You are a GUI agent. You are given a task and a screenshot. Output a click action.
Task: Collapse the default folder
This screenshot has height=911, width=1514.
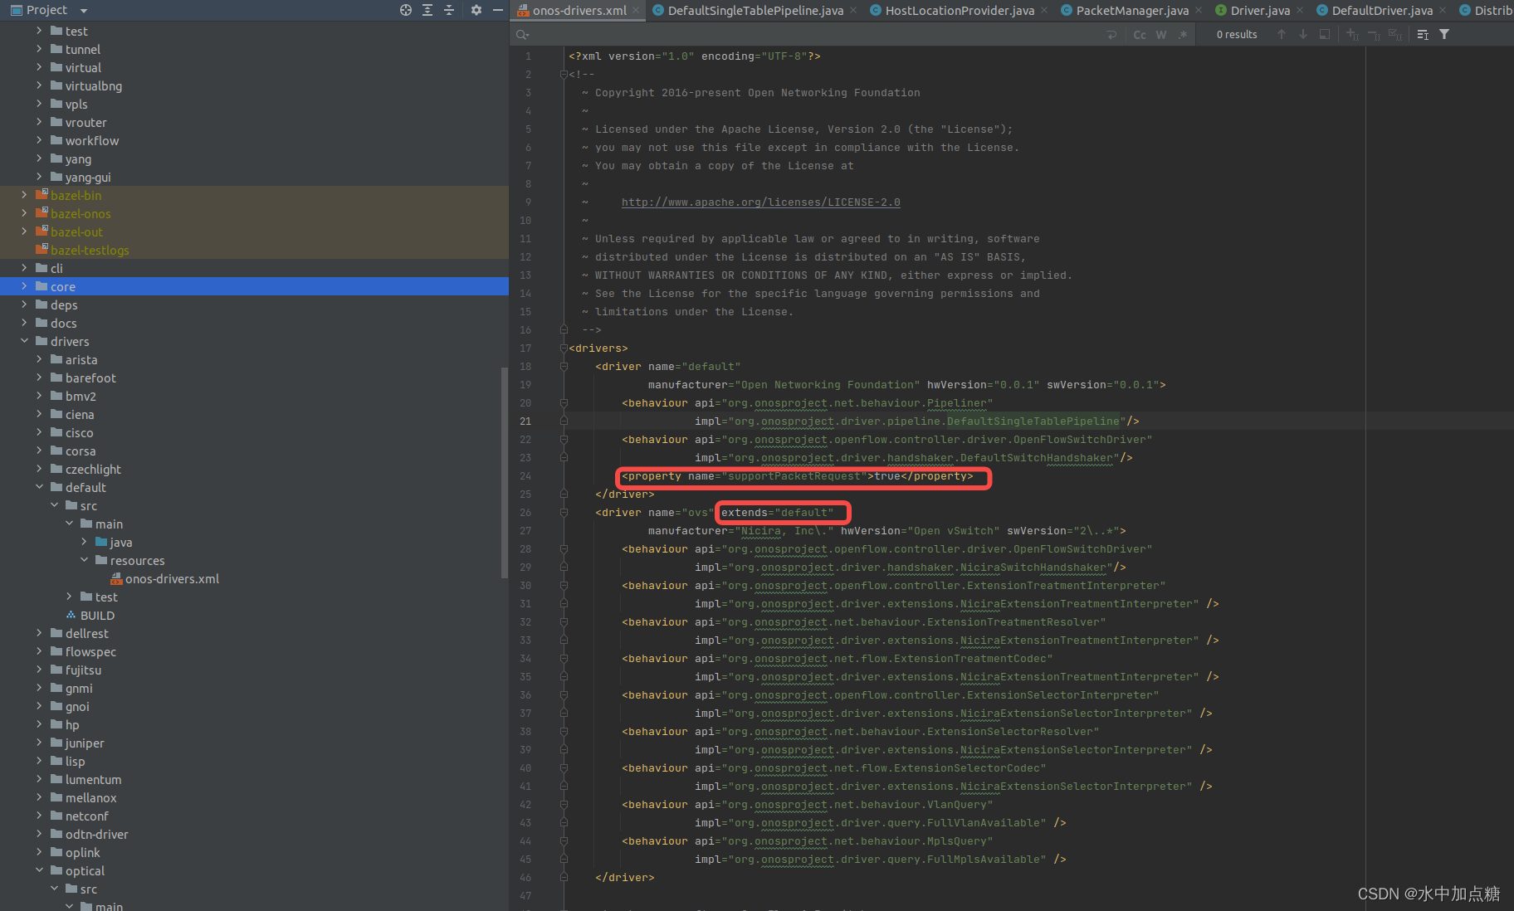(39, 487)
